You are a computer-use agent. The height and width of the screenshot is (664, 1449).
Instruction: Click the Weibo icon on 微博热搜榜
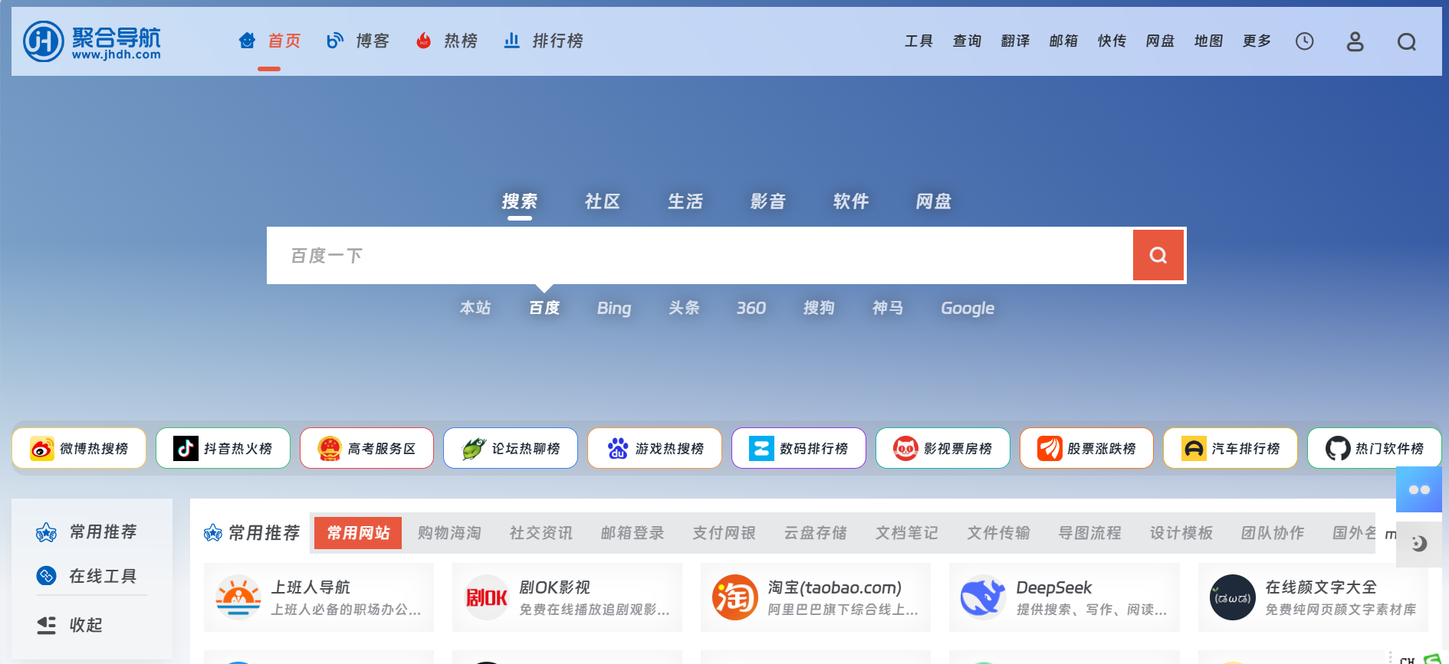(x=41, y=448)
